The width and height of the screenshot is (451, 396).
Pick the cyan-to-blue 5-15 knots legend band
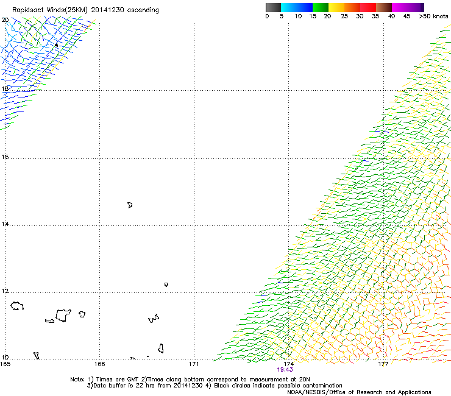pyautogui.click(x=297, y=7)
